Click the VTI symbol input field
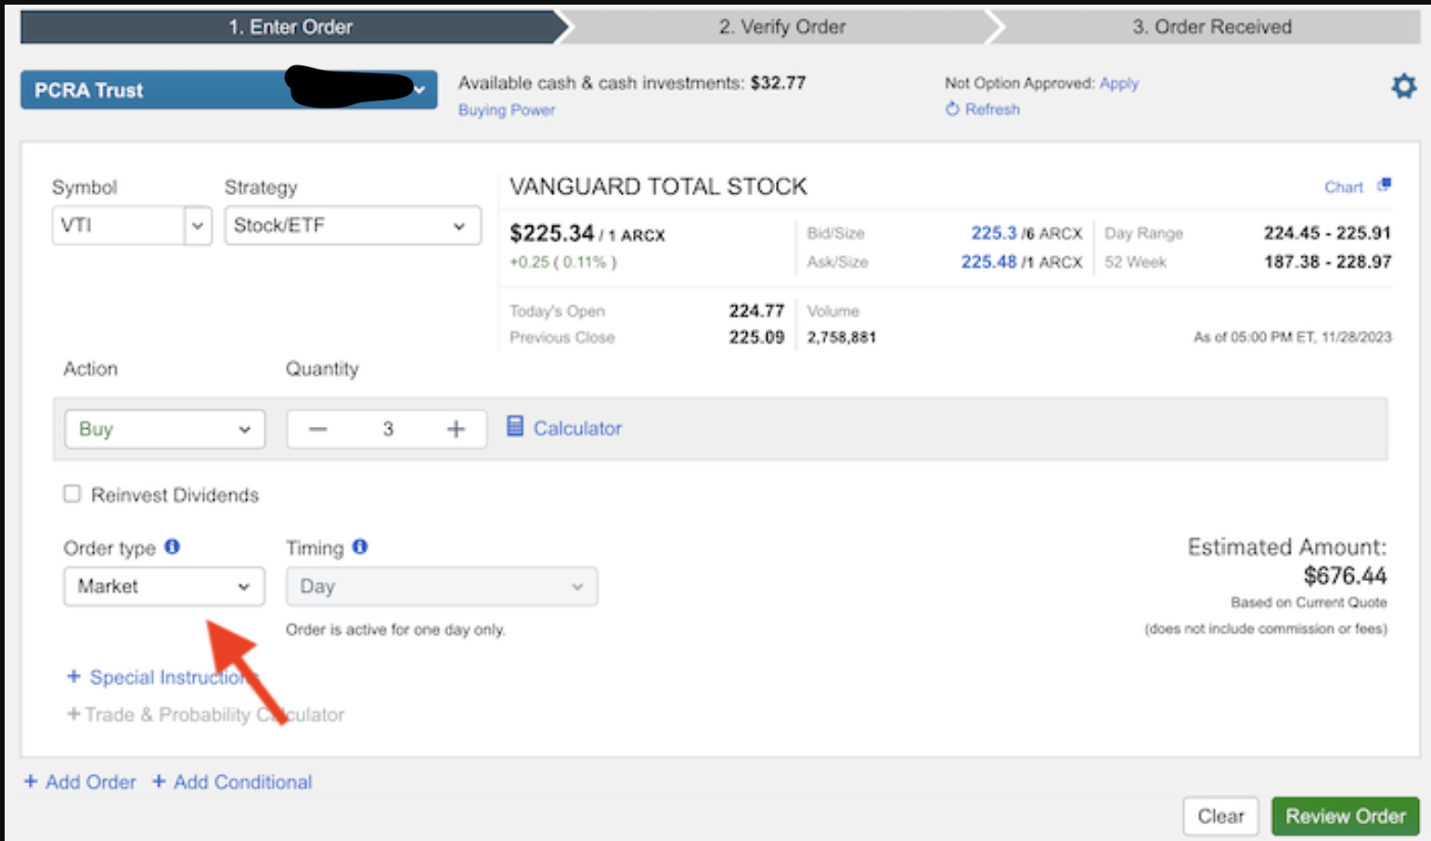The height and width of the screenshot is (841, 1431). point(118,226)
